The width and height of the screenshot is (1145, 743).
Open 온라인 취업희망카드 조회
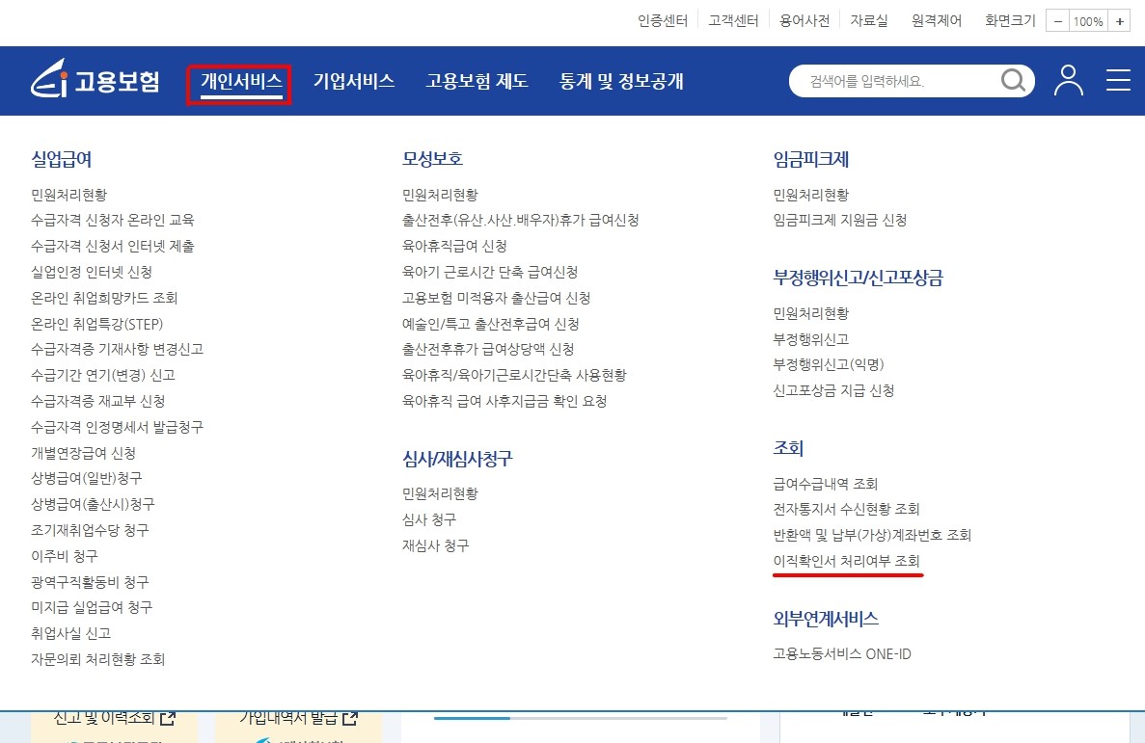click(104, 298)
